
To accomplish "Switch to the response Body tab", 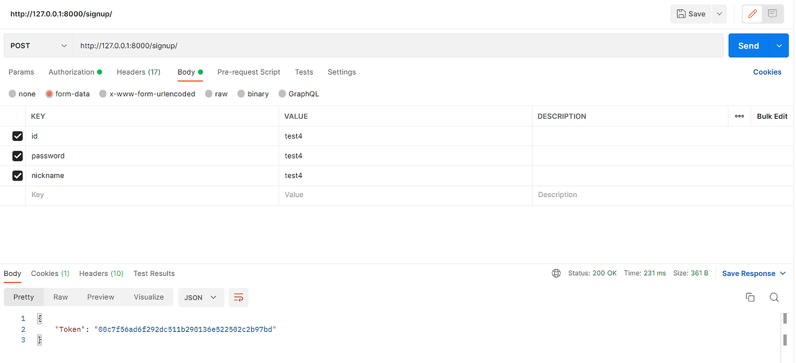I will pos(12,273).
